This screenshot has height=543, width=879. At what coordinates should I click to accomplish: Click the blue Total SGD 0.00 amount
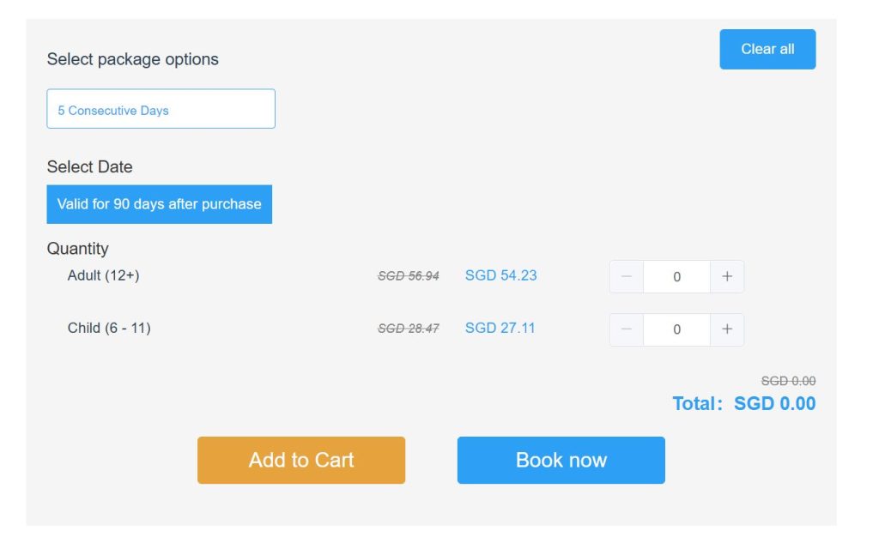coord(774,403)
